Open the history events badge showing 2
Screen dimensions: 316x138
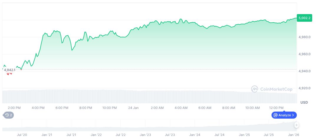click(8, 115)
